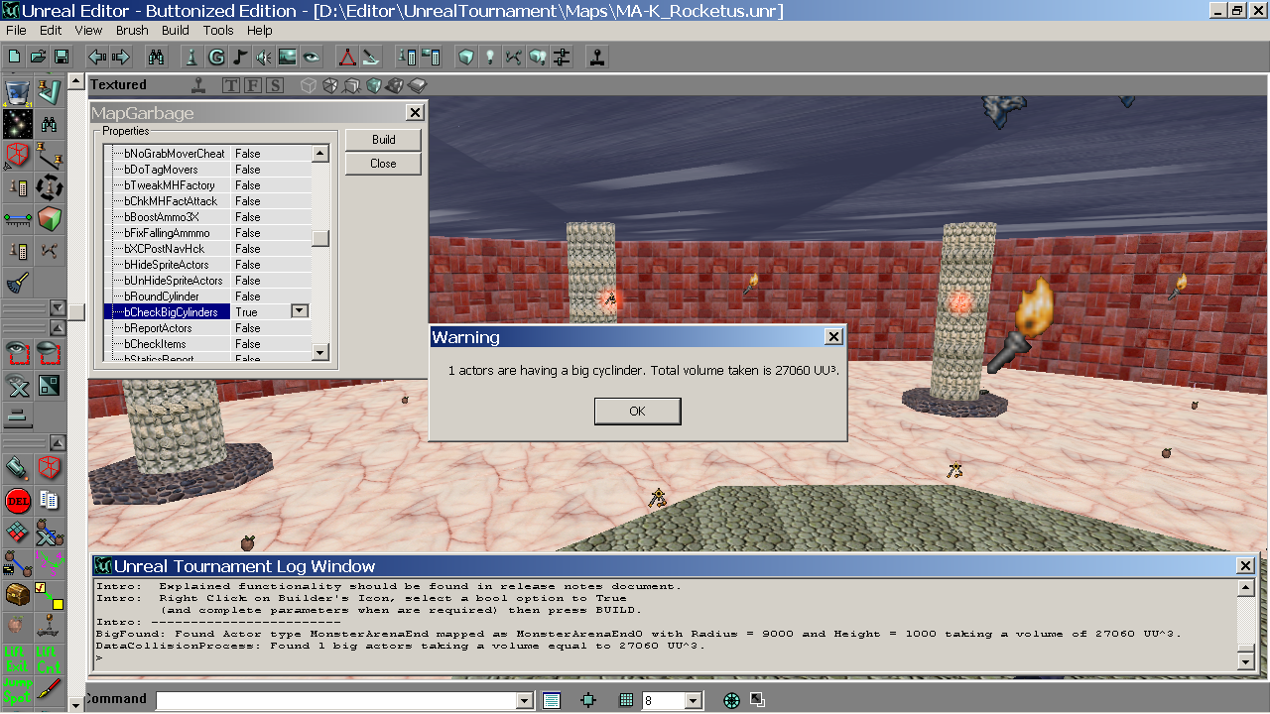The width and height of the screenshot is (1270, 714).
Task: Expand the Command input dropdown
Action: [x=525, y=701]
